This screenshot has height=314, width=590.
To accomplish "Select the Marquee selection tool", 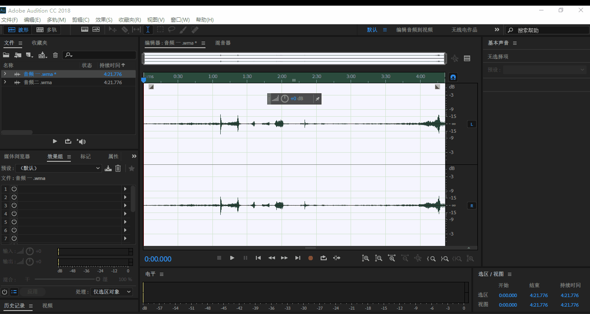I will coord(160,29).
